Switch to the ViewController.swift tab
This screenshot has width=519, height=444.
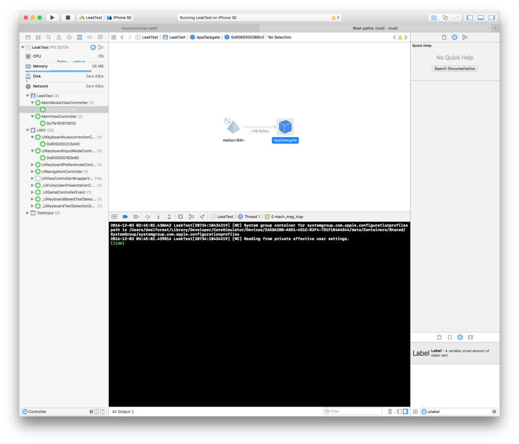(x=139, y=28)
